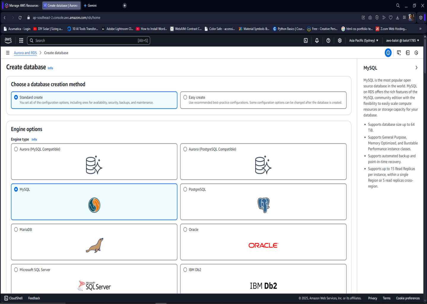Open the Terms footer link

click(x=387, y=298)
